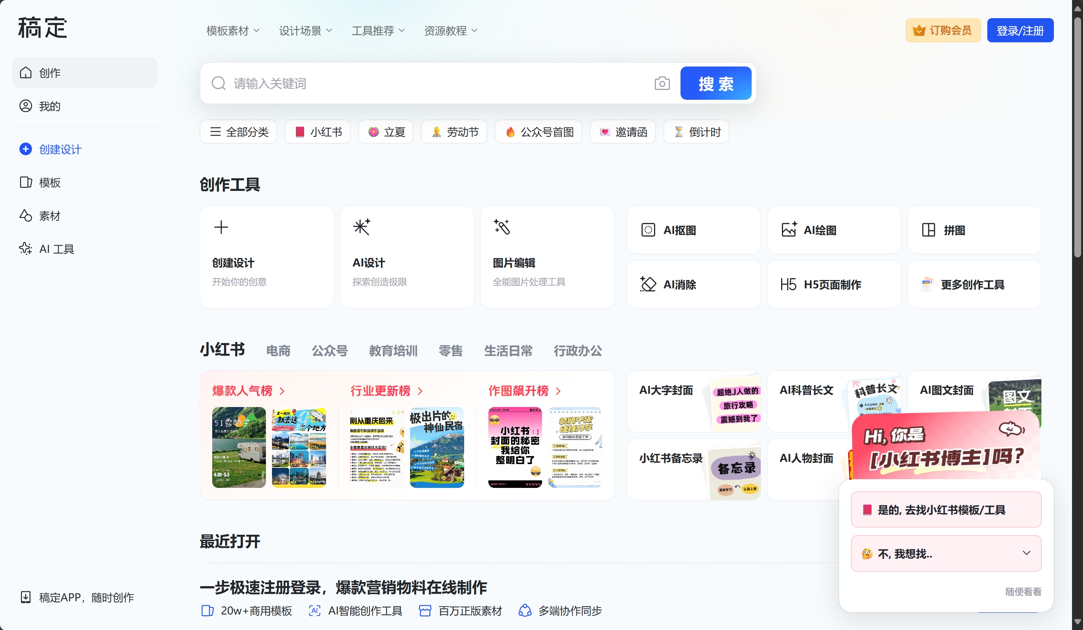Expand the 资源教程 menu
Screen dimensions: 1083x630
pos(451,31)
